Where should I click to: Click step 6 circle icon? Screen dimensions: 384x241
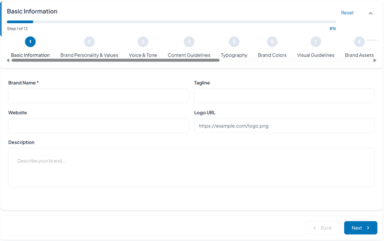click(272, 42)
